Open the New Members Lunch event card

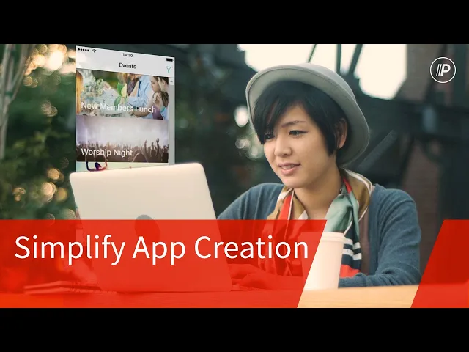(x=122, y=93)
